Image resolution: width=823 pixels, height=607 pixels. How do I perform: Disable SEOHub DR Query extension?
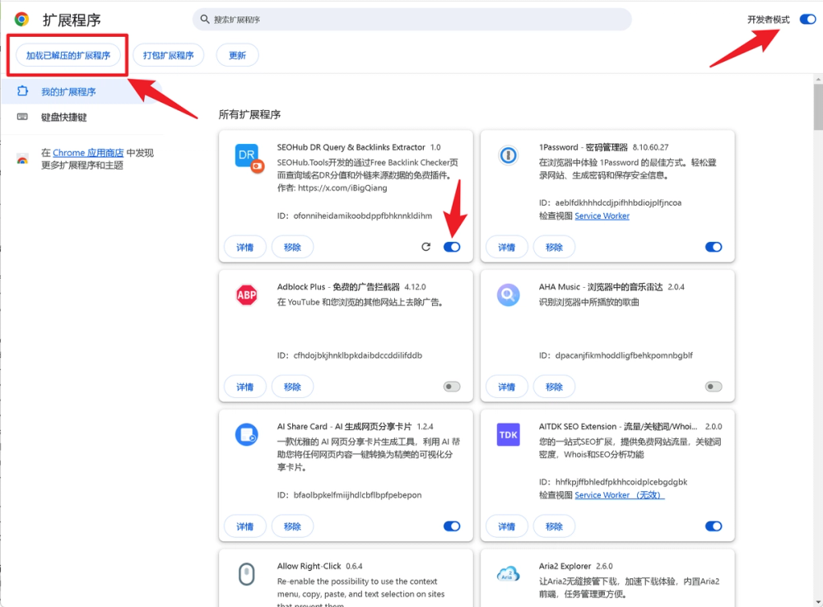[452, 247]
